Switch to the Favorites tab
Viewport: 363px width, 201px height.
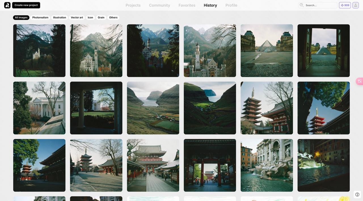click(x=187, y=5)
